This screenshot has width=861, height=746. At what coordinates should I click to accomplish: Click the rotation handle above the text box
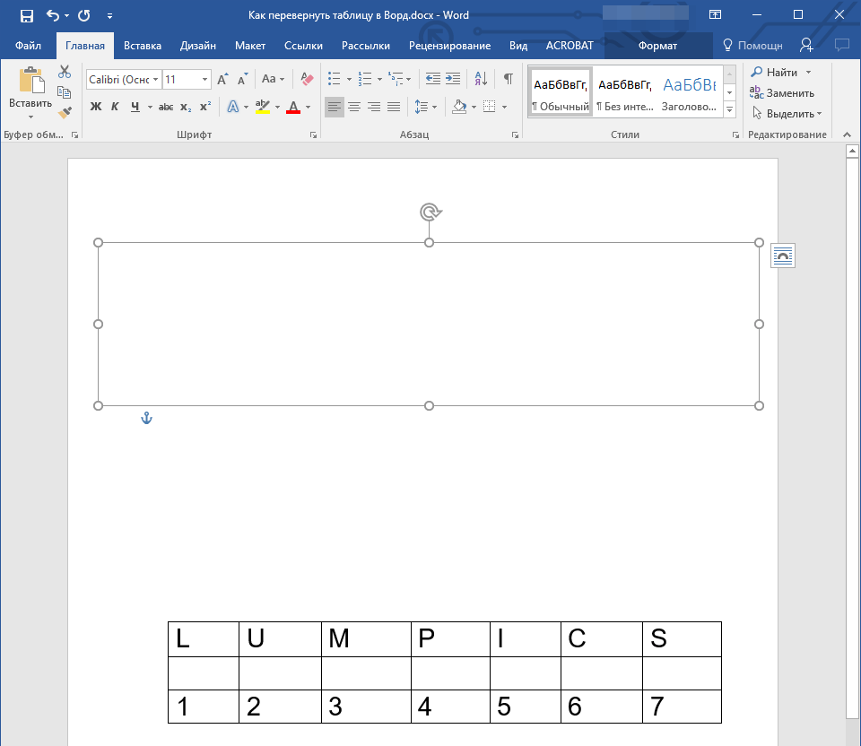[x=430, y=212]
